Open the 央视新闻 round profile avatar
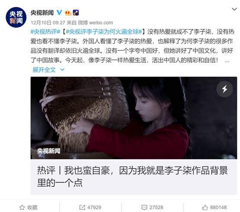This screenshot has height=212, width=240. [x=16, y=17]
